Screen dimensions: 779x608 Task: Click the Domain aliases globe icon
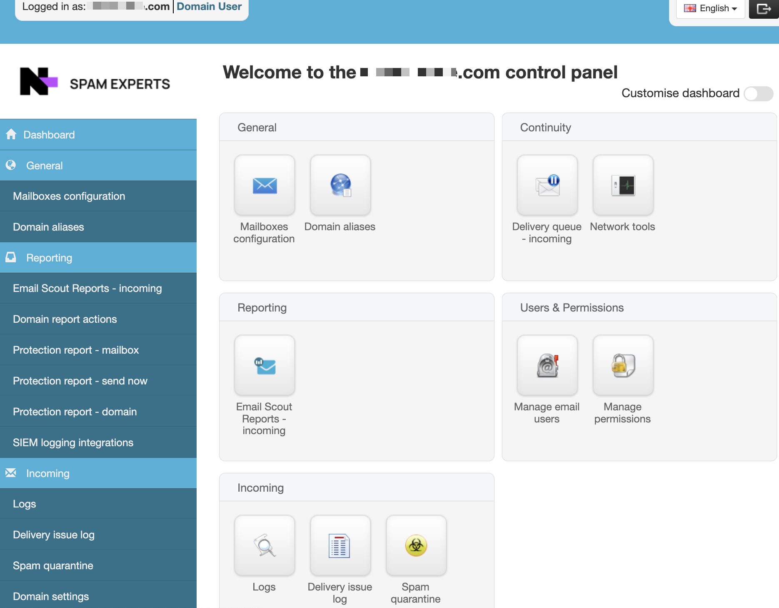[340, 186]
